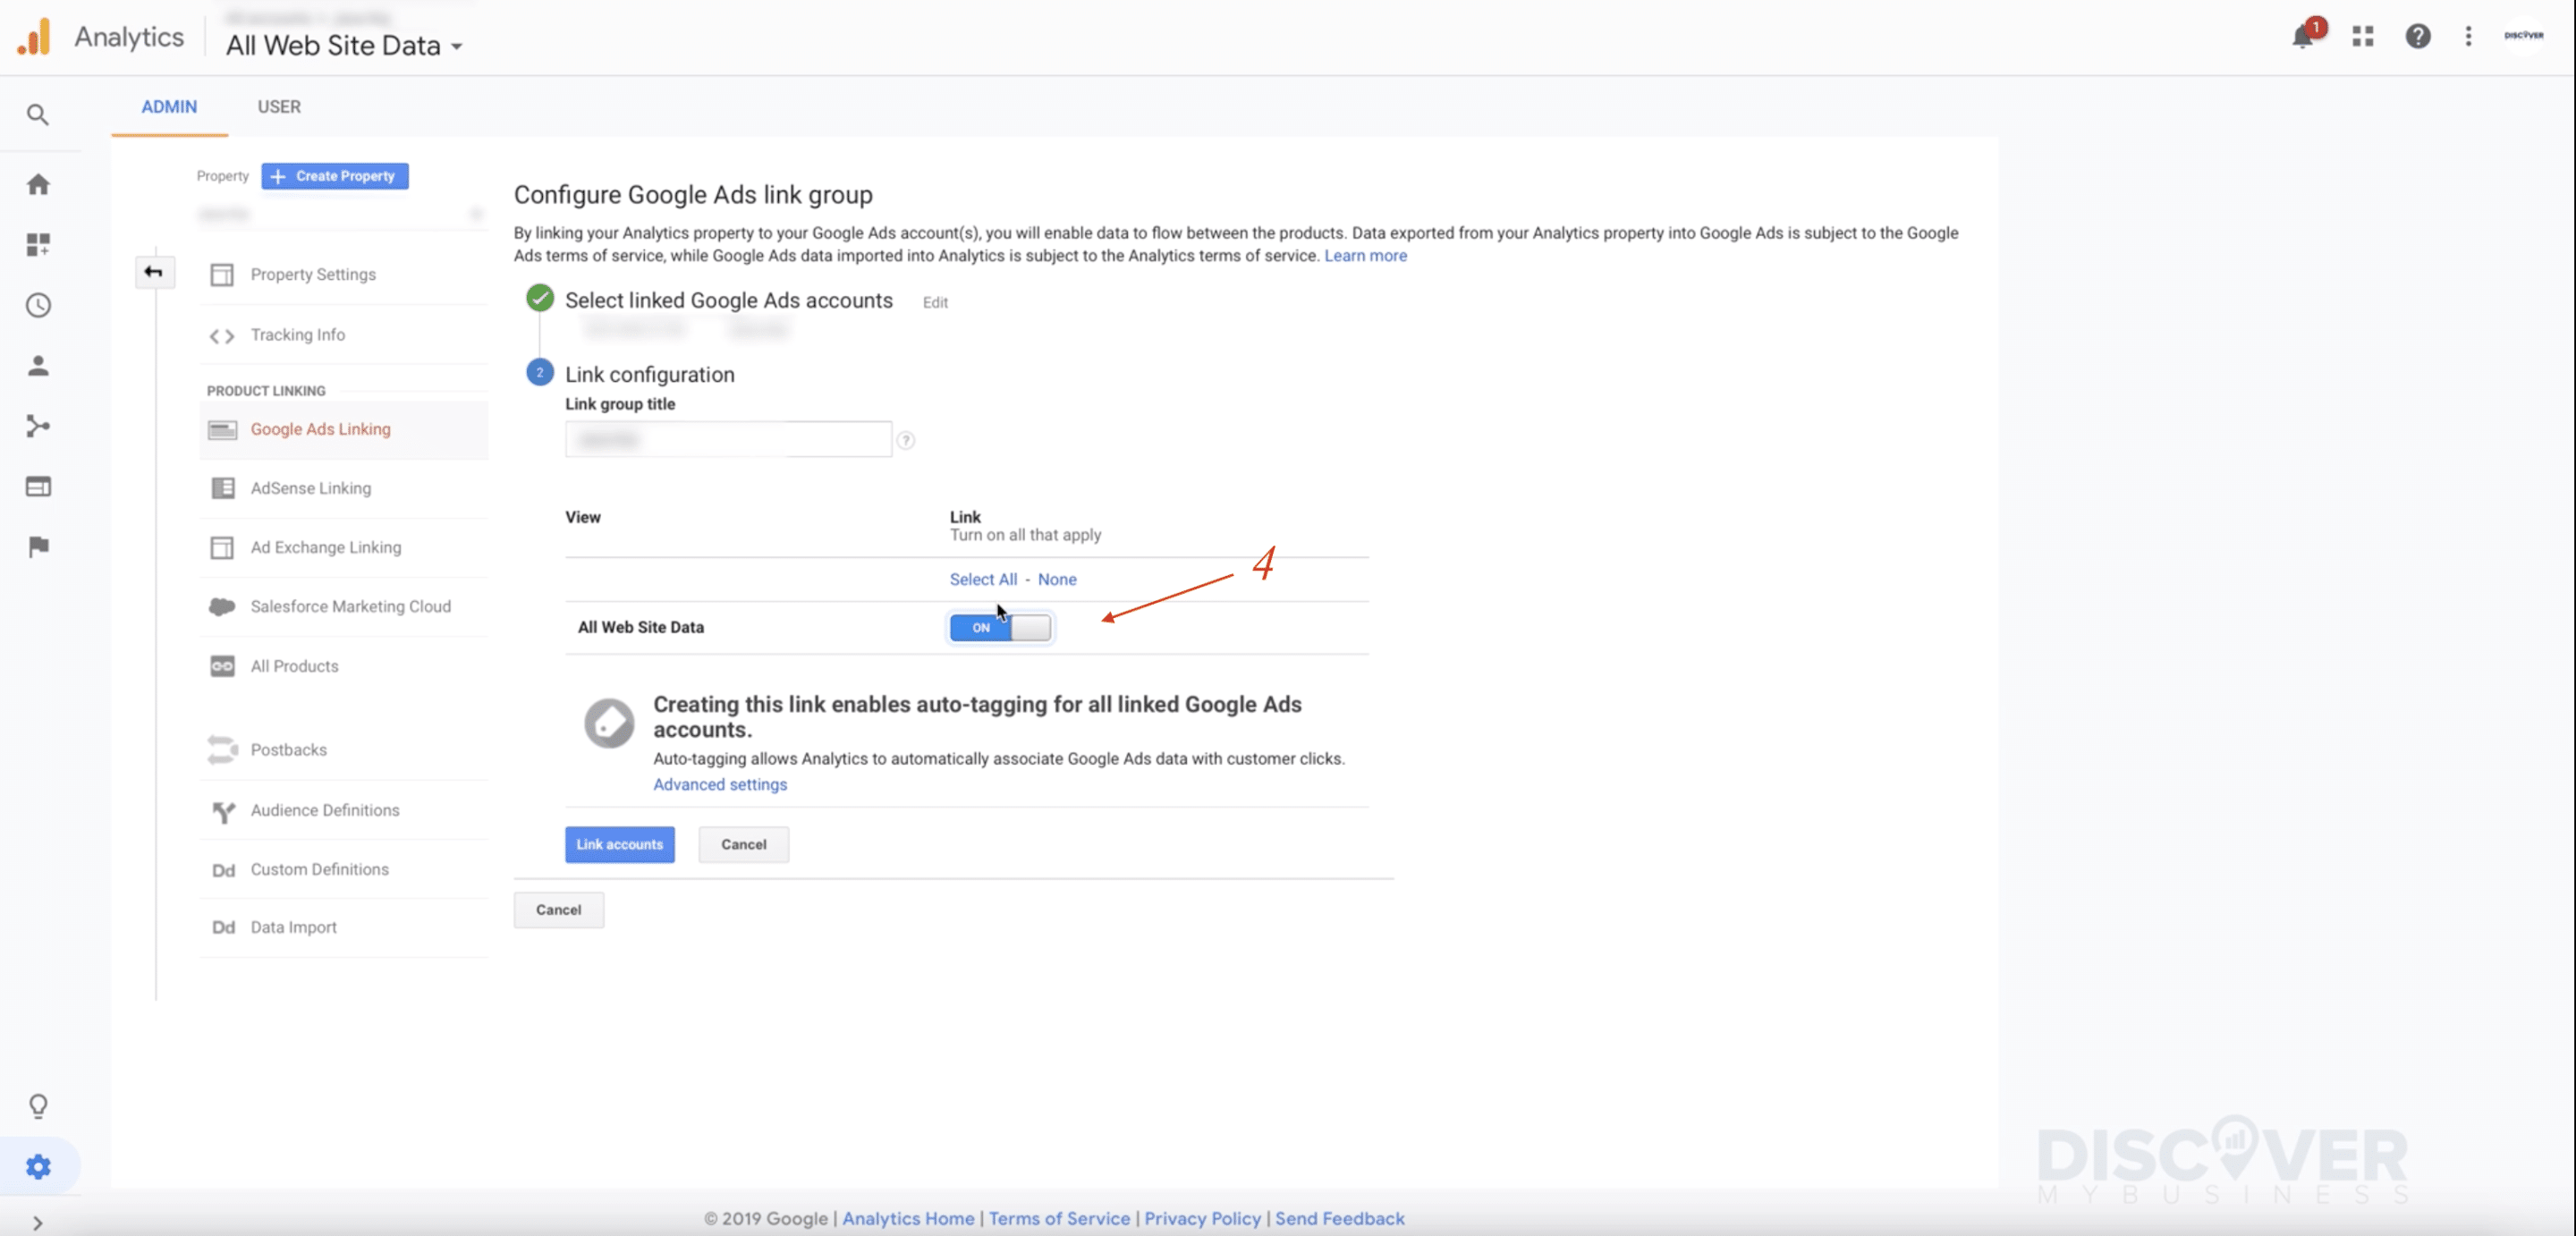
Task: Switch to the USER tab
Action: click(x=279, y=107)
